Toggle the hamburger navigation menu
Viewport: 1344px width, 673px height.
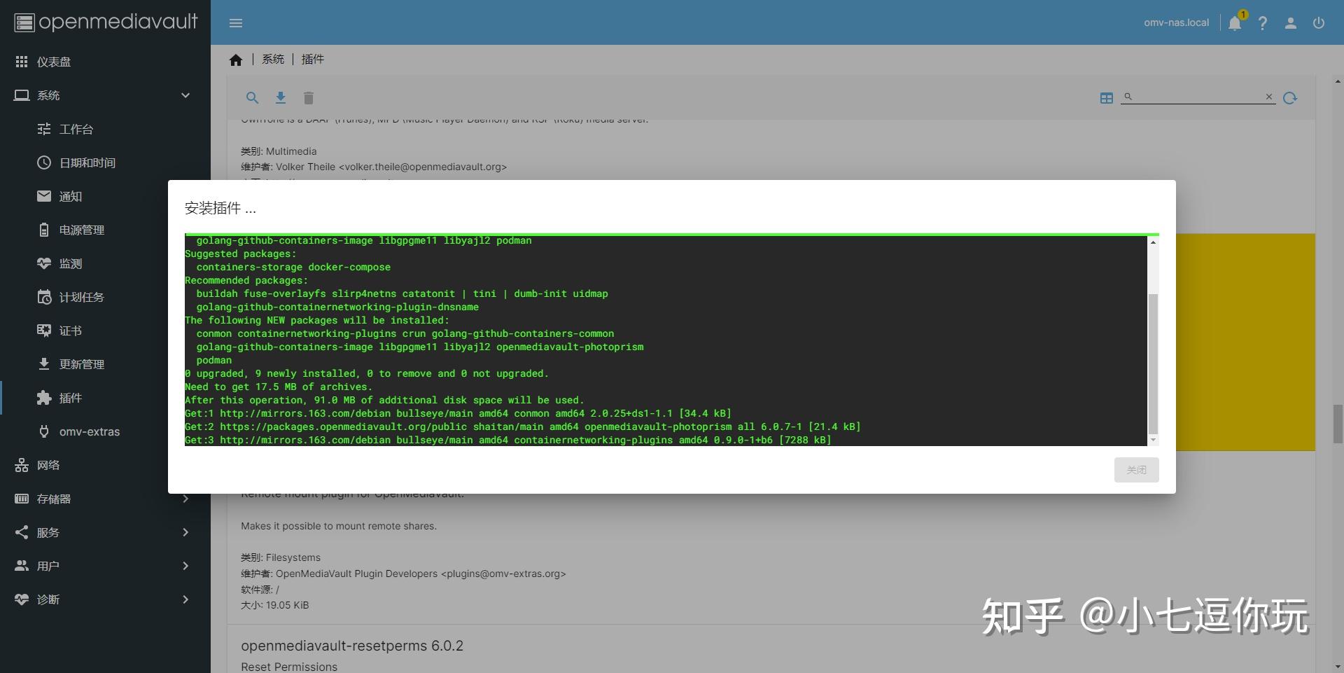coord(236,23)
